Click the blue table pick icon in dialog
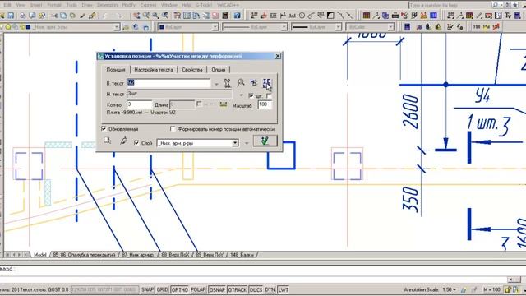The height and width of the screenshot is (296, 526). (x=266, y=83)
